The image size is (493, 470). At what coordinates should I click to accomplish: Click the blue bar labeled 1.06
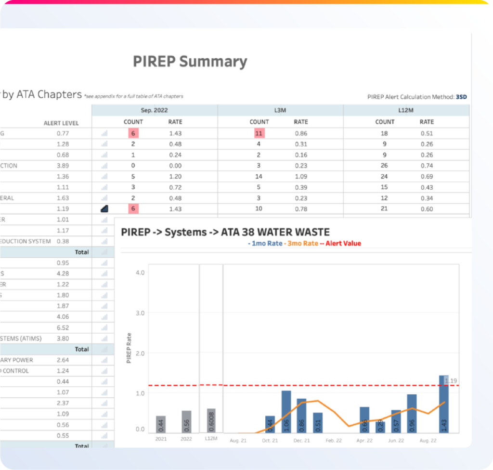pyautogui.click(x=286, y=411)
